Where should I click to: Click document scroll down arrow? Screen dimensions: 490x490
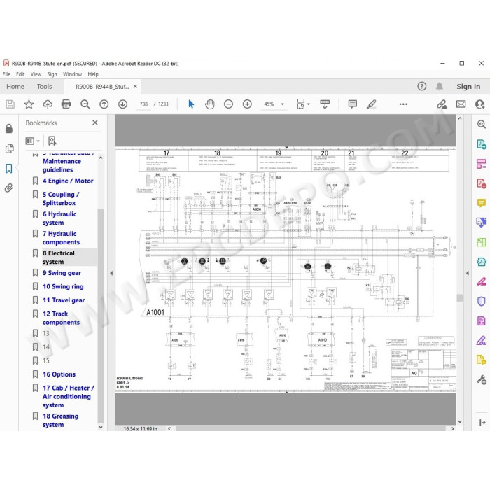coord(460,421)
